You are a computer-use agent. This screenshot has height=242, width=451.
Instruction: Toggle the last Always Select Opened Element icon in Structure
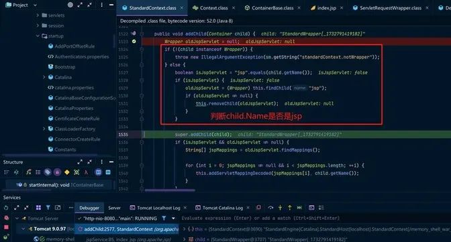click(108, 172)
